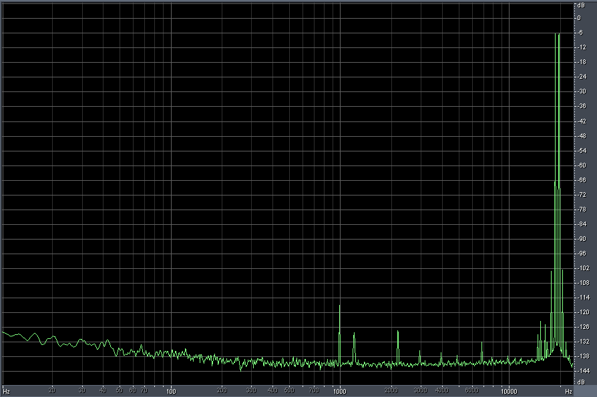Select the 40 Hz axis label
This screenshot has width=597, height=397.
[103, 390]
